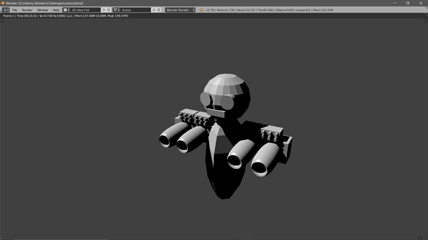Click the area split corner at the top right
The image size is (428, 240).
click(426, 20)
